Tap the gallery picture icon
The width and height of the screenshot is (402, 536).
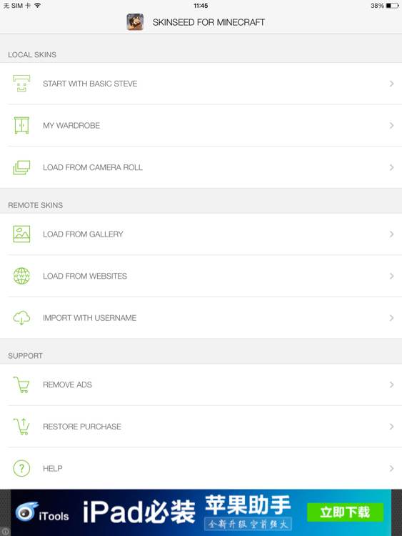tap(21, 234)
